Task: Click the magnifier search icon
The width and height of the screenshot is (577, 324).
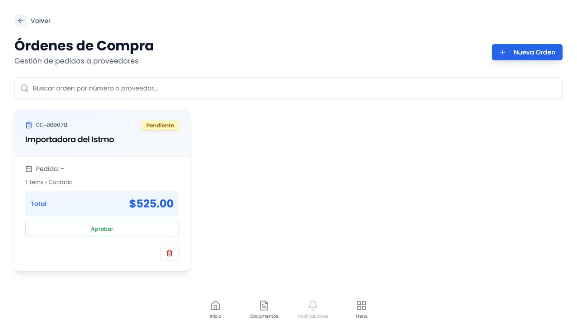Action: pos(25,88)
